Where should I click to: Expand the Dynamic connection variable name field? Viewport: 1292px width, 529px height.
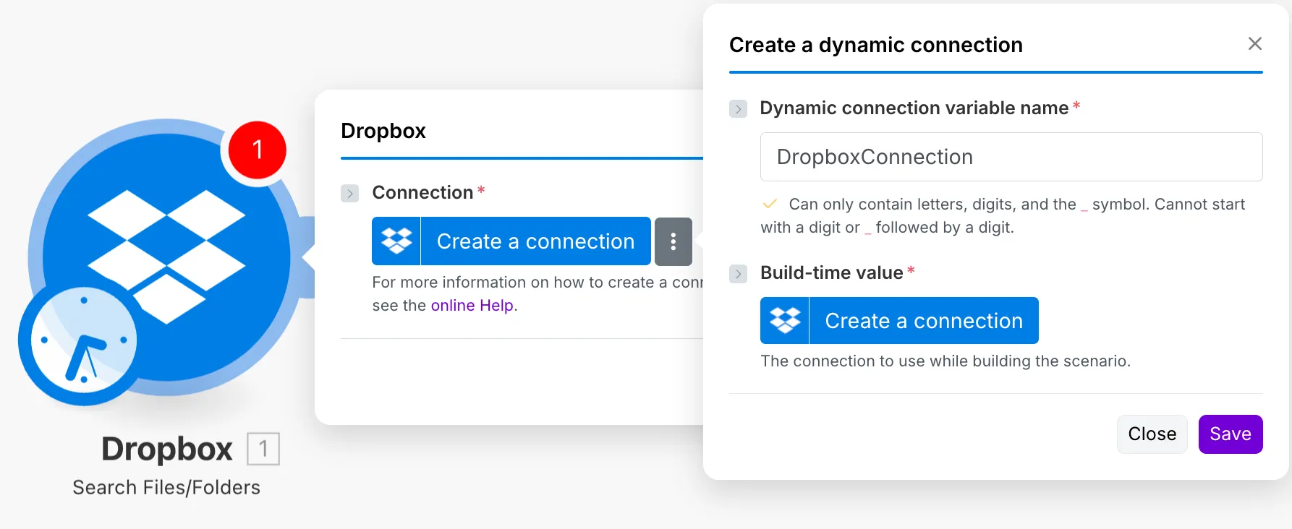(x=738, y=109)
